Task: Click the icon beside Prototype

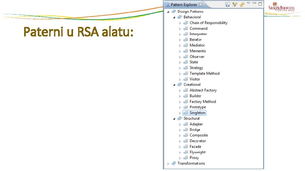Action: [186, 107]
